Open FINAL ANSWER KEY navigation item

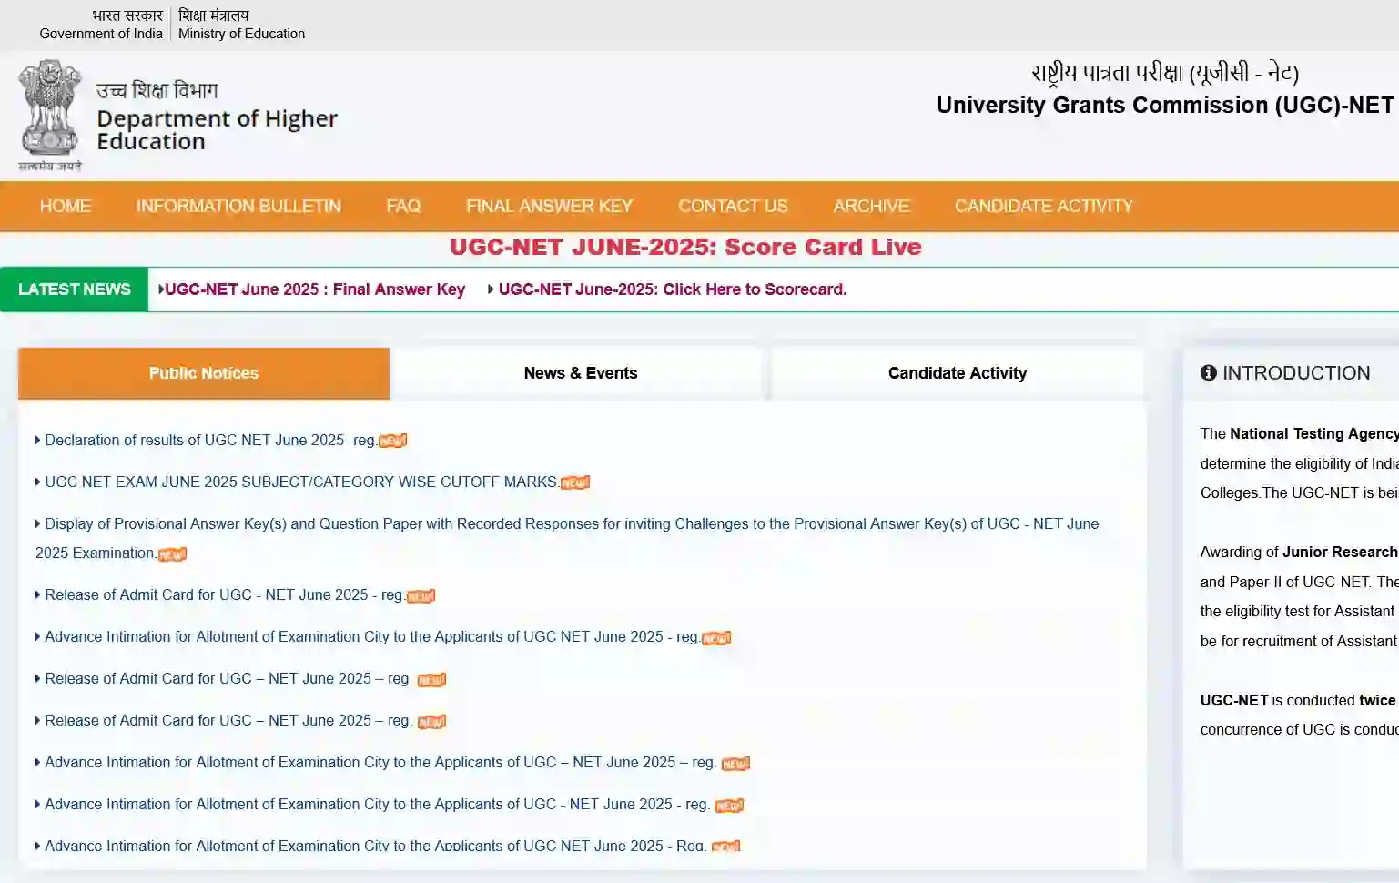click(549, 207)
